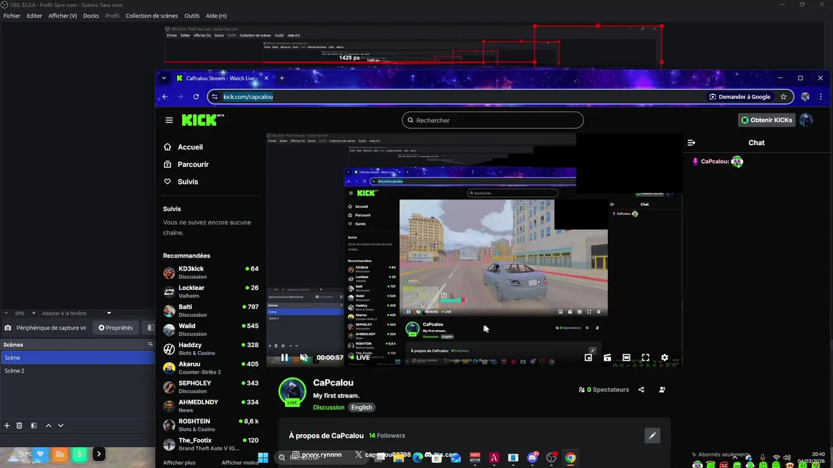833x468 pixels.
Task: Close the CaPcalou Stream tab
Action: click(x=266, y=78)
